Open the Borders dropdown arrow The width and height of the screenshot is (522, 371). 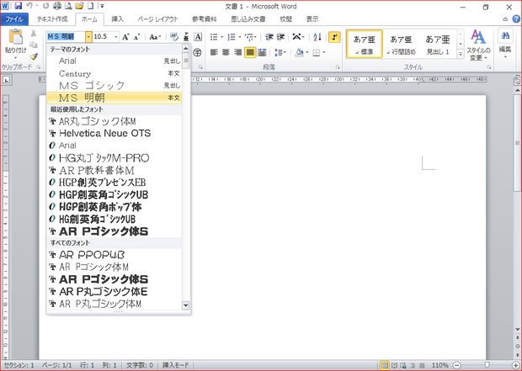[x=324, y=52]
